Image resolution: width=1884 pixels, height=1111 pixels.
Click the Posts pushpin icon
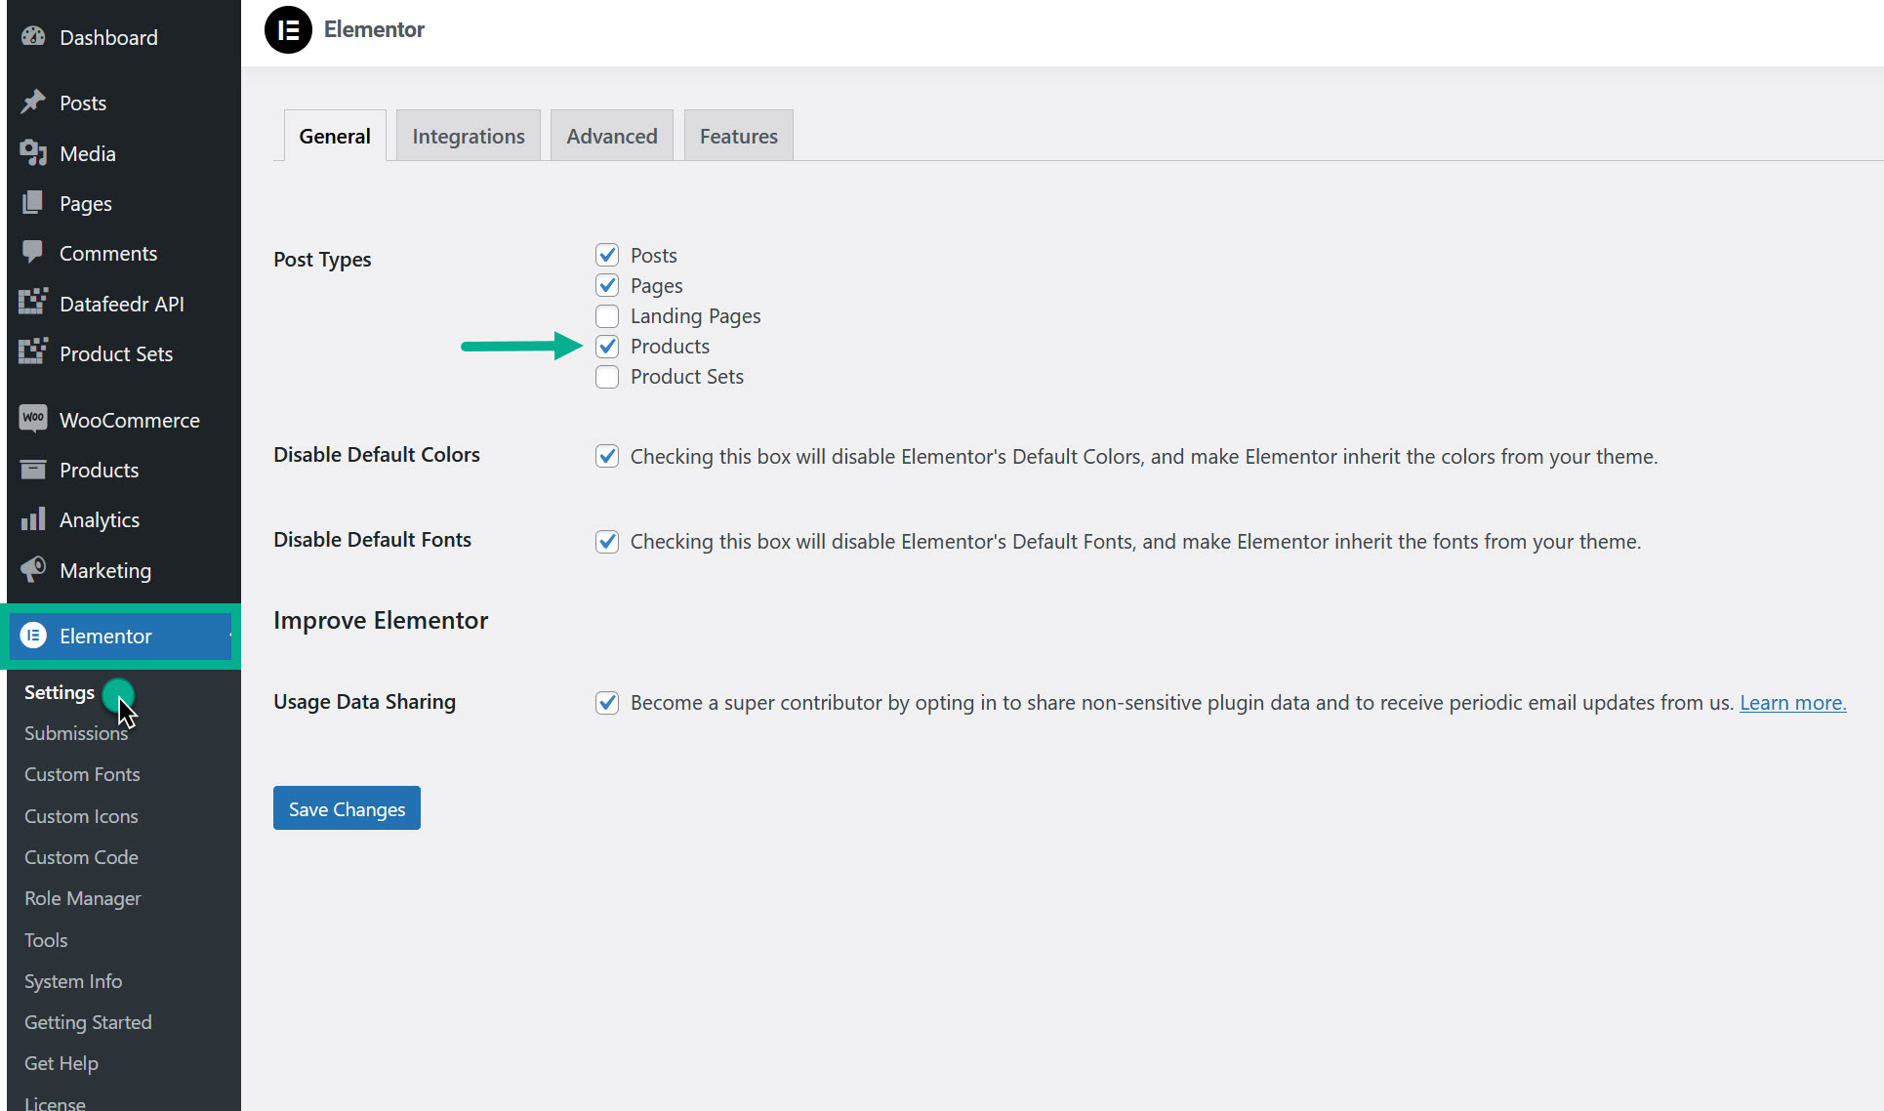coord(33,102)
